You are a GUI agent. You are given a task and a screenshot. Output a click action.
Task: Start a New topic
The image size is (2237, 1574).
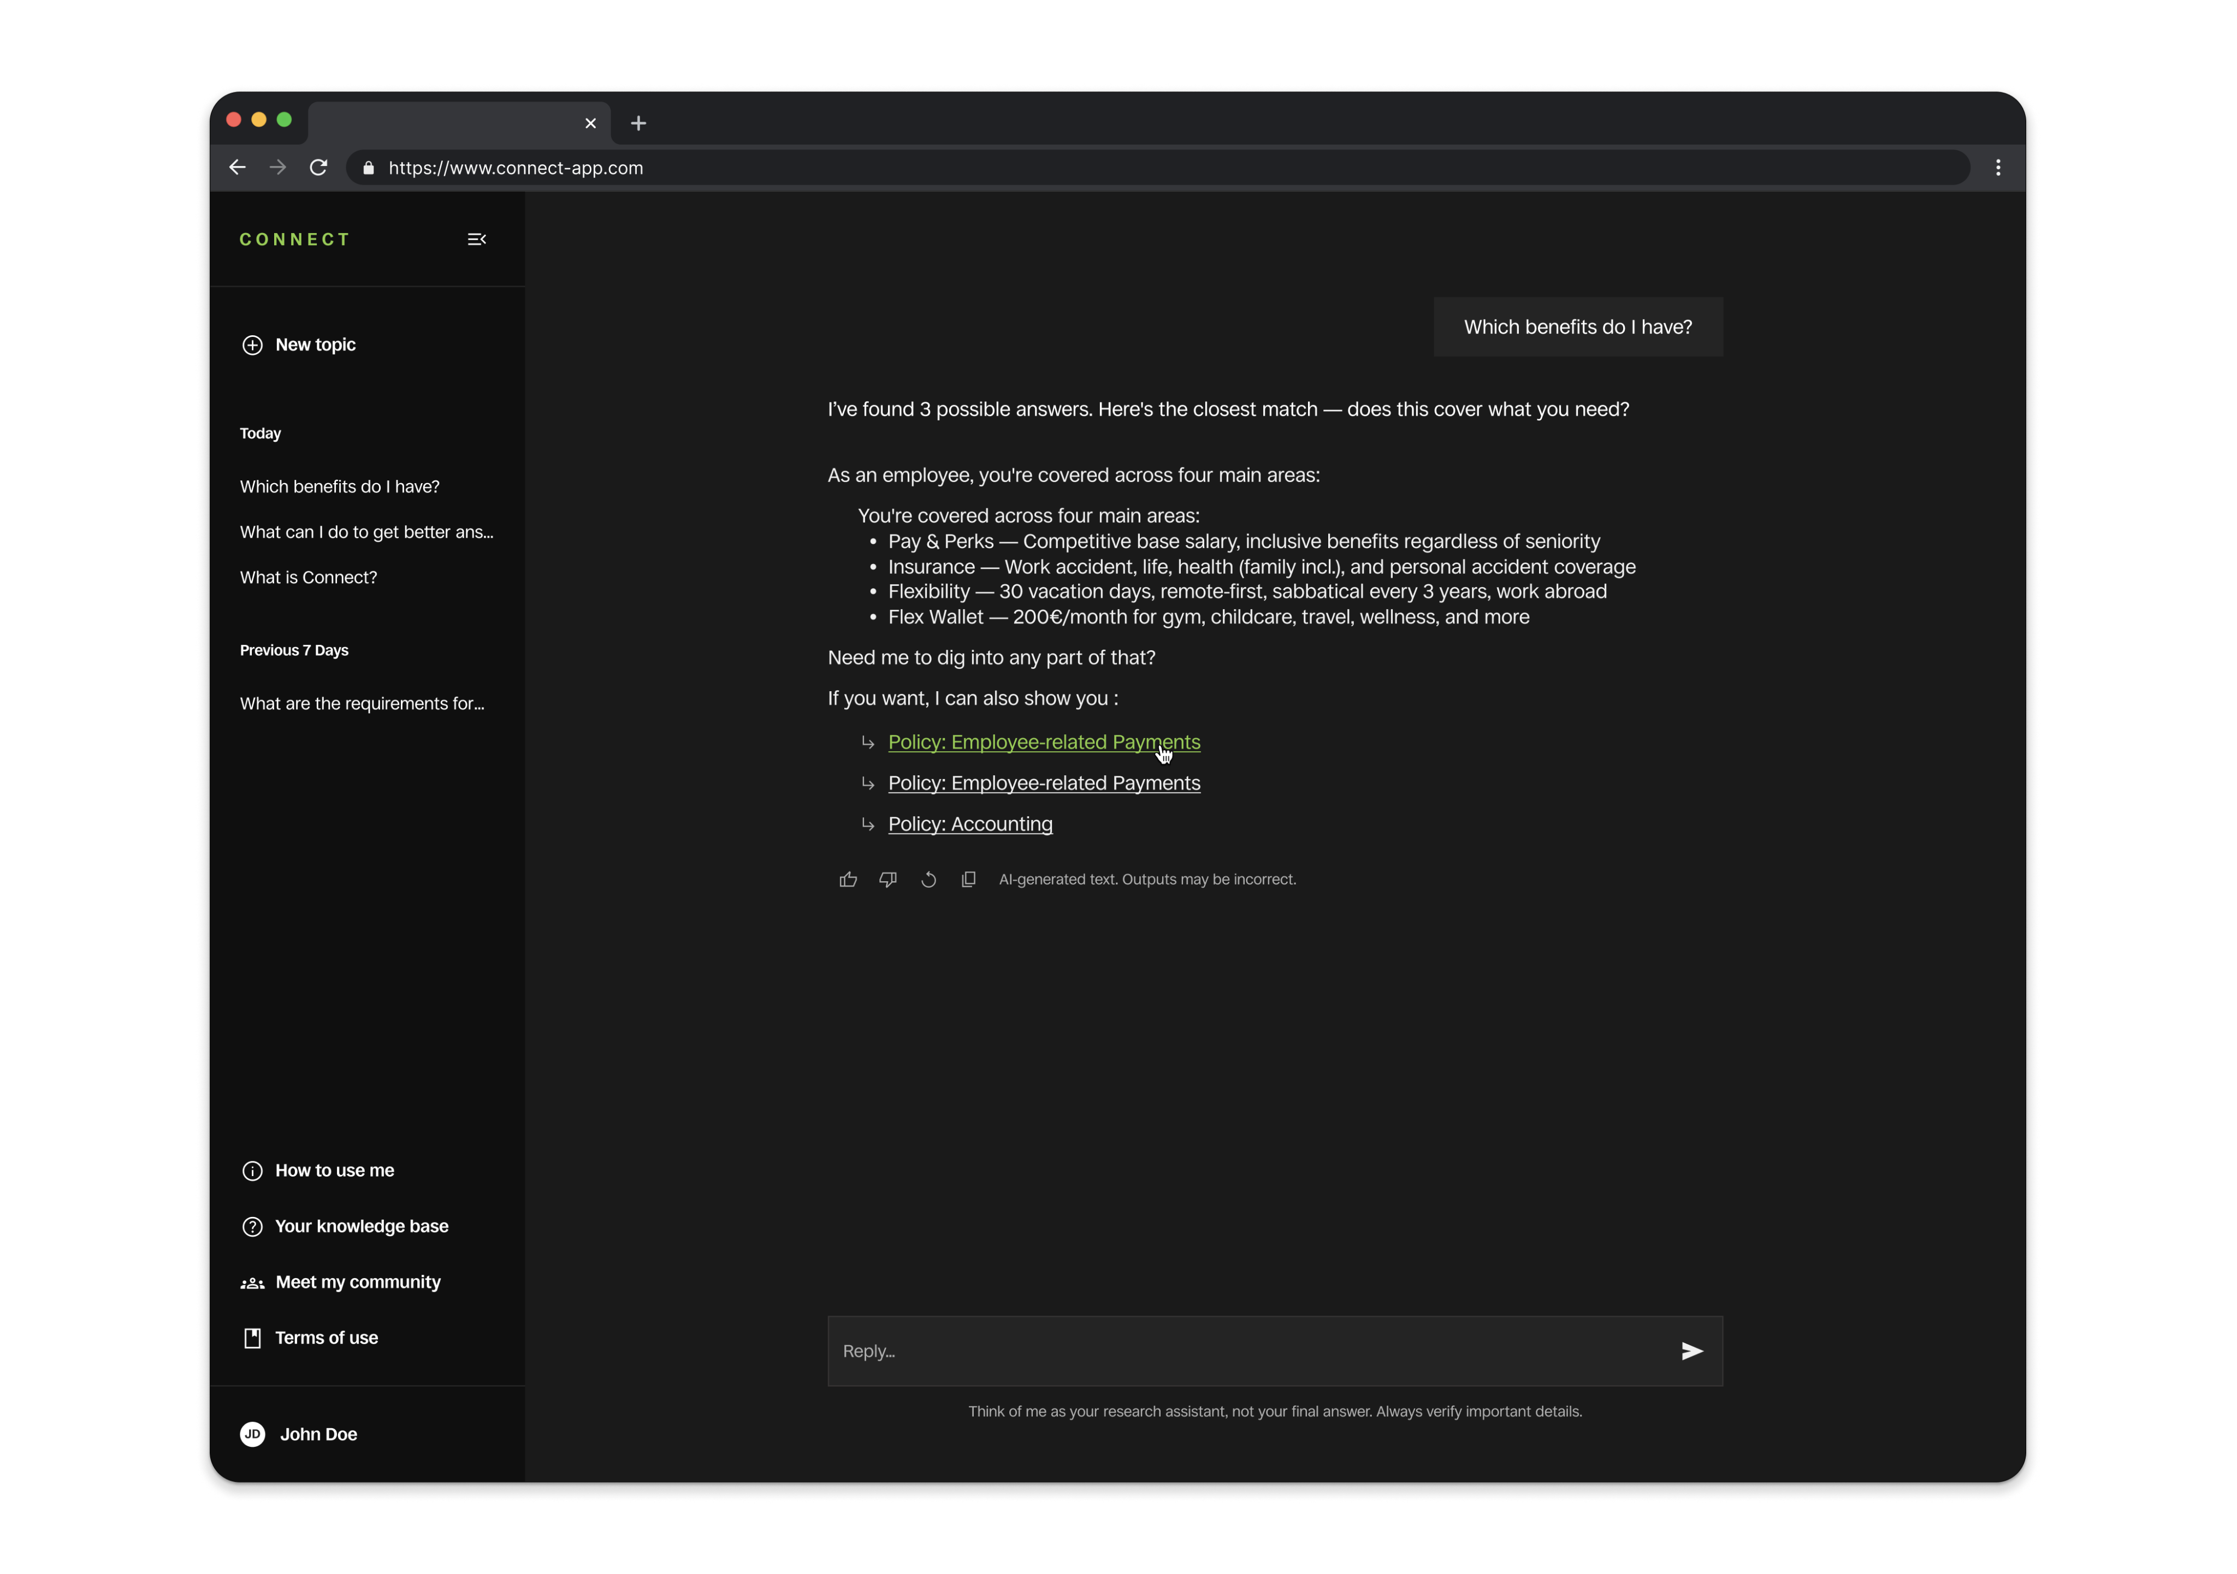pos(299,345)
